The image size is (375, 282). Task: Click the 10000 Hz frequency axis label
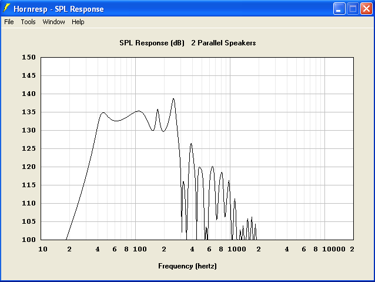coord(334,249)
